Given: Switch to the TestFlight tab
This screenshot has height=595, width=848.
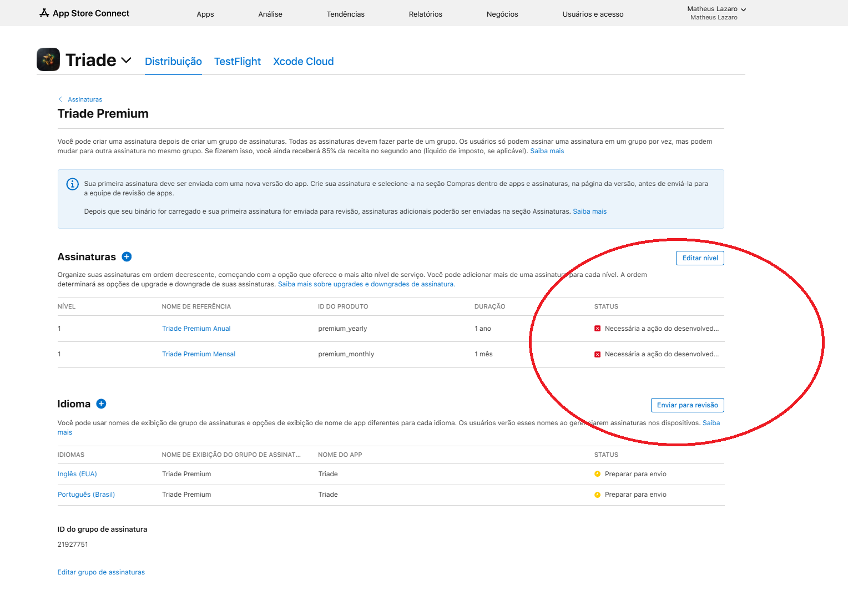Looking at the screenshot, I should click(238, 61).
